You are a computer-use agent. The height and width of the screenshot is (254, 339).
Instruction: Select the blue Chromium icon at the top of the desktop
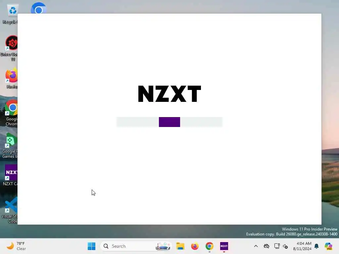tap(38, 9)
